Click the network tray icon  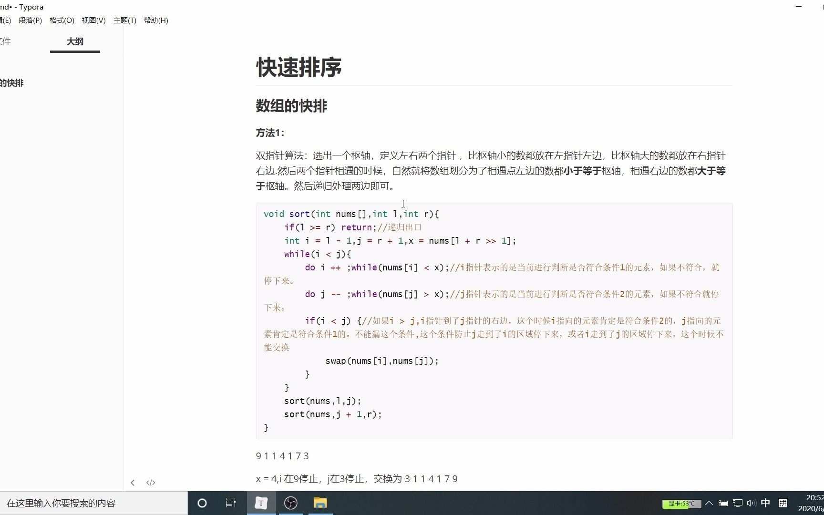point(738,503)
